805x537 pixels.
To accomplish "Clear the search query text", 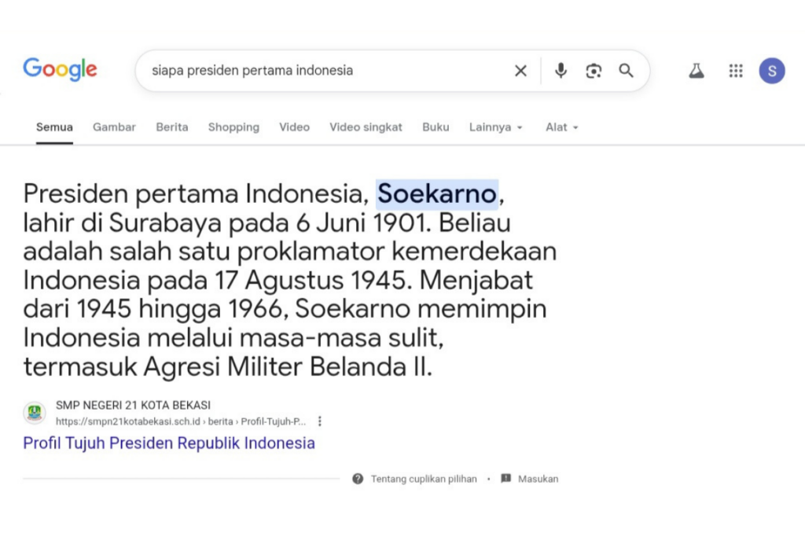I will coord(520,71).
